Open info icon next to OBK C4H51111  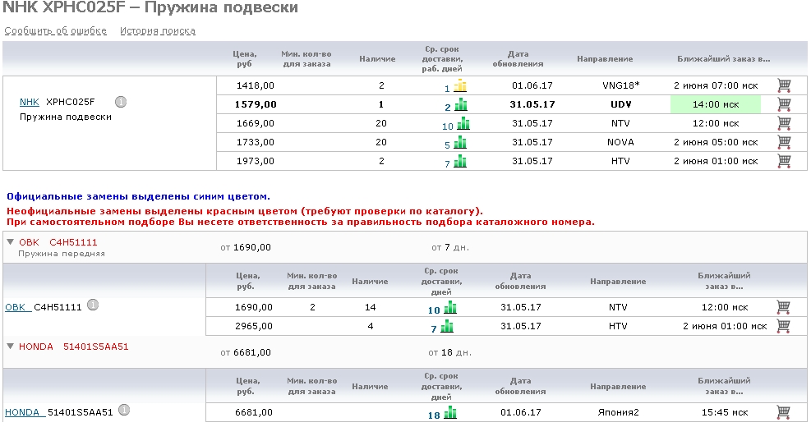pyautogui.click(x=93, y=305)
